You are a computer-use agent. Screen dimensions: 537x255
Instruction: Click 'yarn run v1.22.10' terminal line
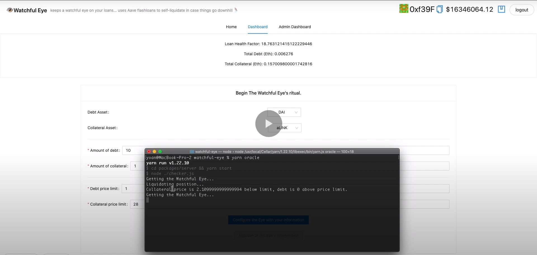pyautogui.click(x=168, y=163)
